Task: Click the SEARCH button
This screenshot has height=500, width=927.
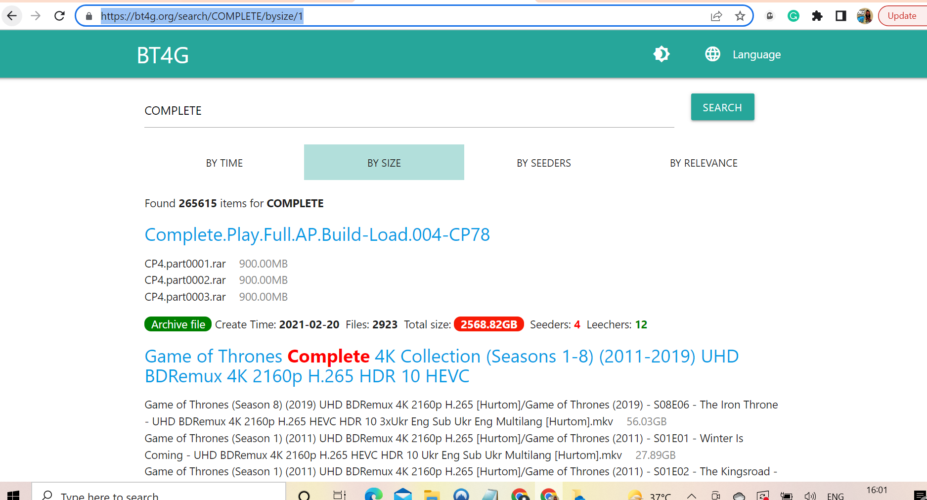Action: (x=722, y=107)
